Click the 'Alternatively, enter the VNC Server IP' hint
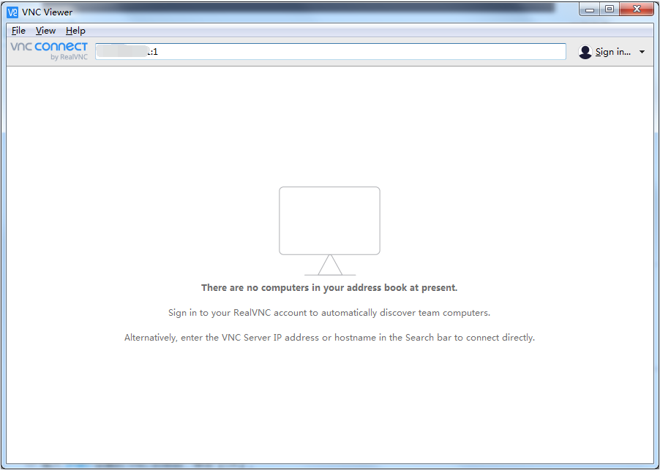660x470 pixels. tap(329, 338)
